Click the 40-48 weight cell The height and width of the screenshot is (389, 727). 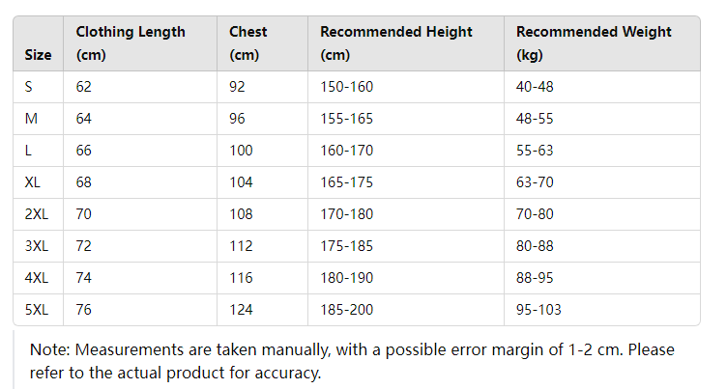click(x=535, y=87)
